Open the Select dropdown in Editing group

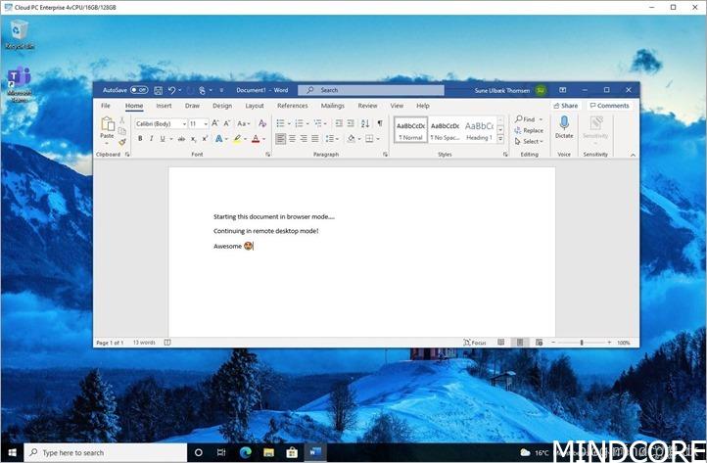pos(532,141)
